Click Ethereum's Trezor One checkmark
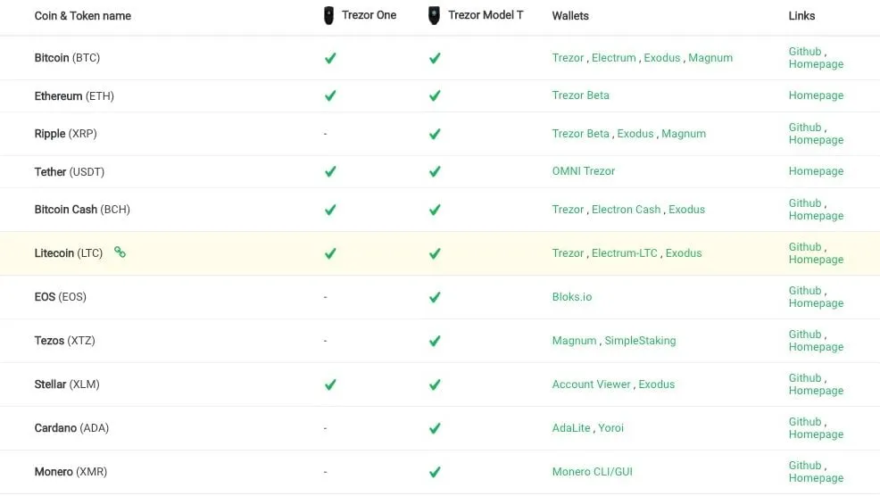 [x=330, y=96]
